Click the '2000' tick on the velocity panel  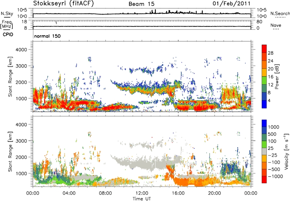click(21, 157)
